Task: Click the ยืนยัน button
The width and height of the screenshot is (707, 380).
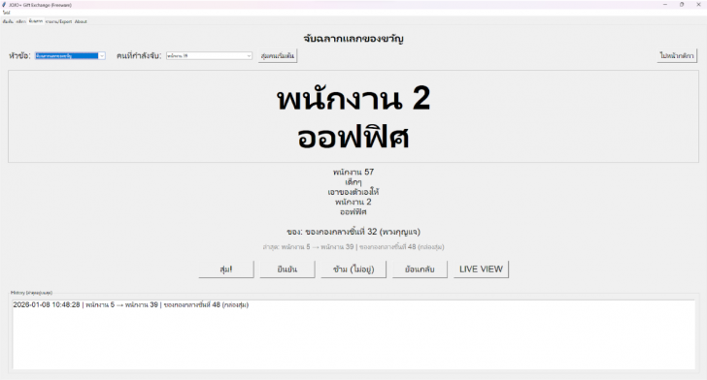Action: click(287, 269)
